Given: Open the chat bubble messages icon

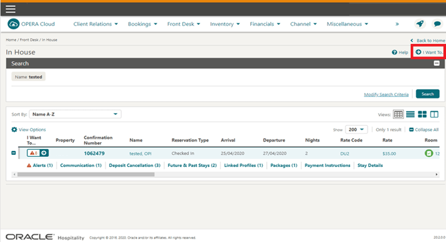Looking at the screenshot, I should point(437,24).
